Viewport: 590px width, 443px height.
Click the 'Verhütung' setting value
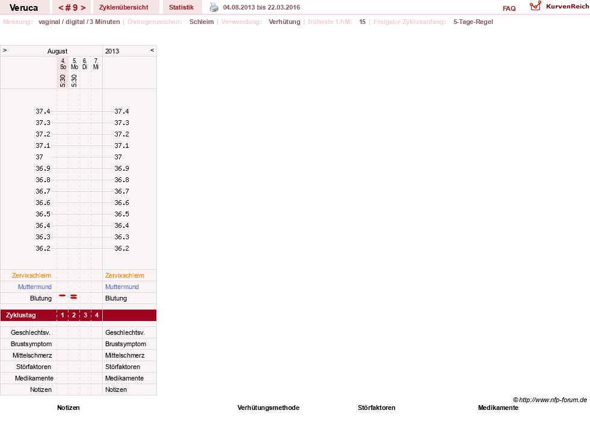(x=284, y=22)
